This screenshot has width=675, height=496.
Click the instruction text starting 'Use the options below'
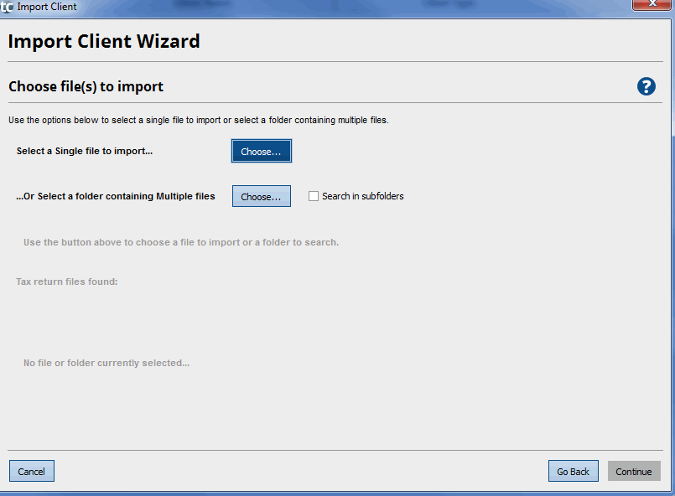[x=198, y=121]
